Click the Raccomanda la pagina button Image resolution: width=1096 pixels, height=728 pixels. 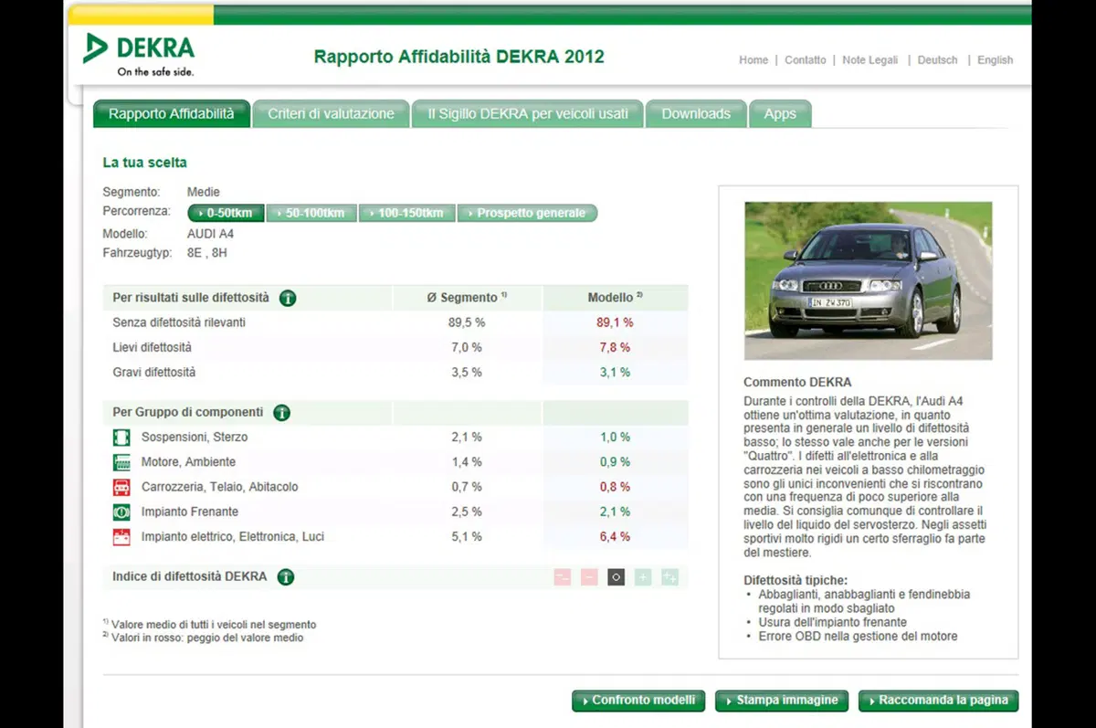(x=938, y=701)
